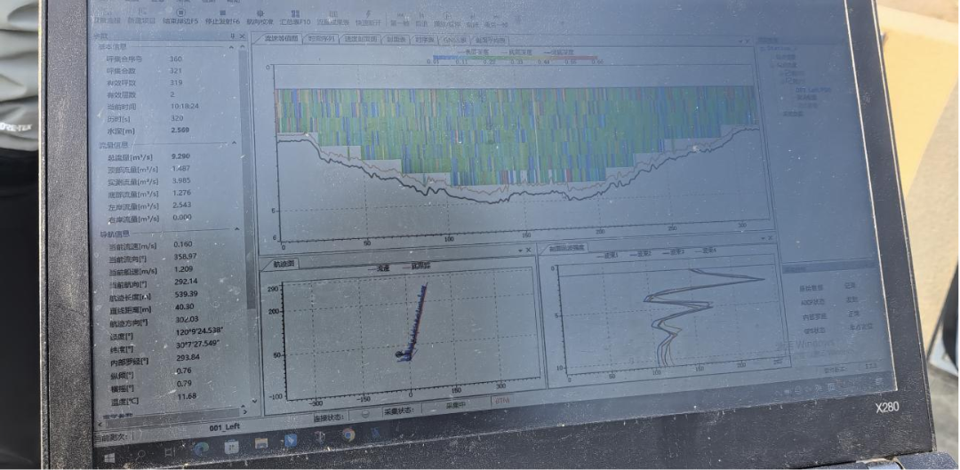Select the 流速等值图 tab
The image size is (960, 470).
[277, 39]
